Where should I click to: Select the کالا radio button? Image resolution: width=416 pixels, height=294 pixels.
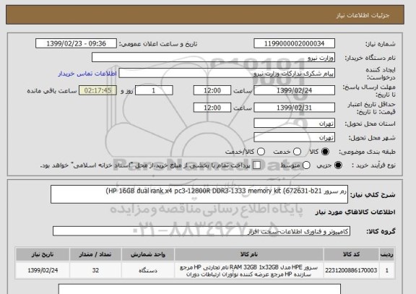325,152
